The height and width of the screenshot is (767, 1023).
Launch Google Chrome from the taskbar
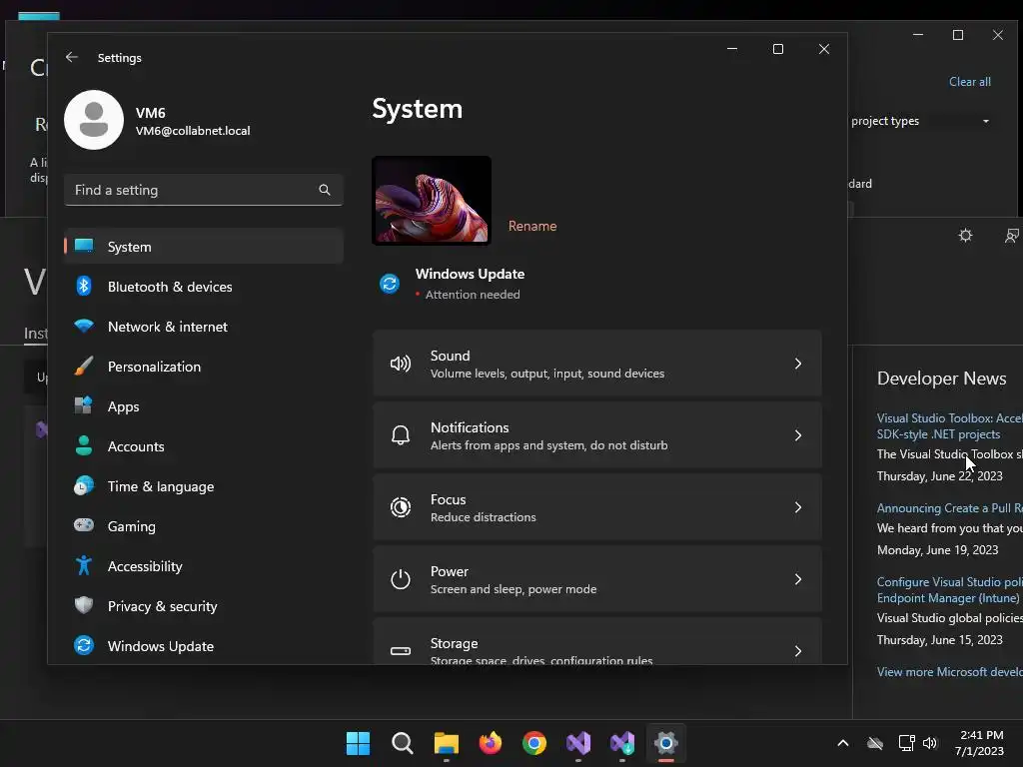(x=534, y=743)
